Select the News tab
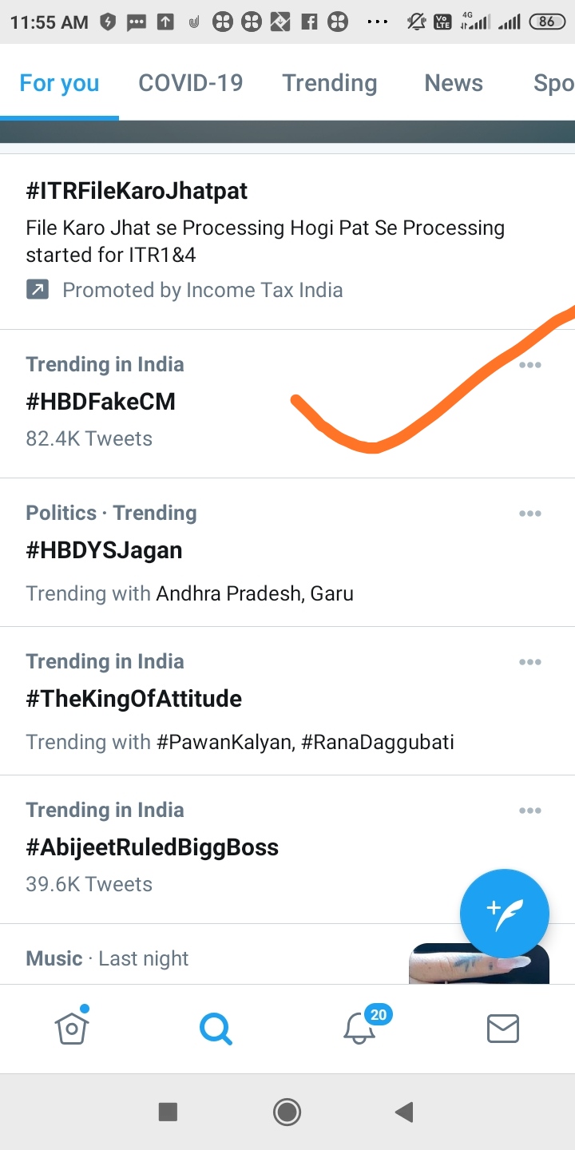Viewport: 575px width, 1150px height. [454, 83]
